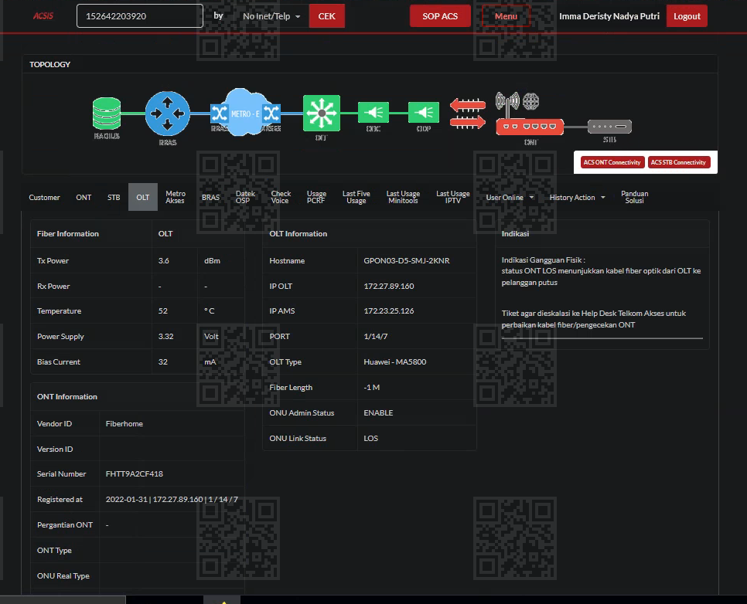Open the Datek OSP tab
Image resolution: width=747 pixels, height=604 pixels.
pos(245,197)
